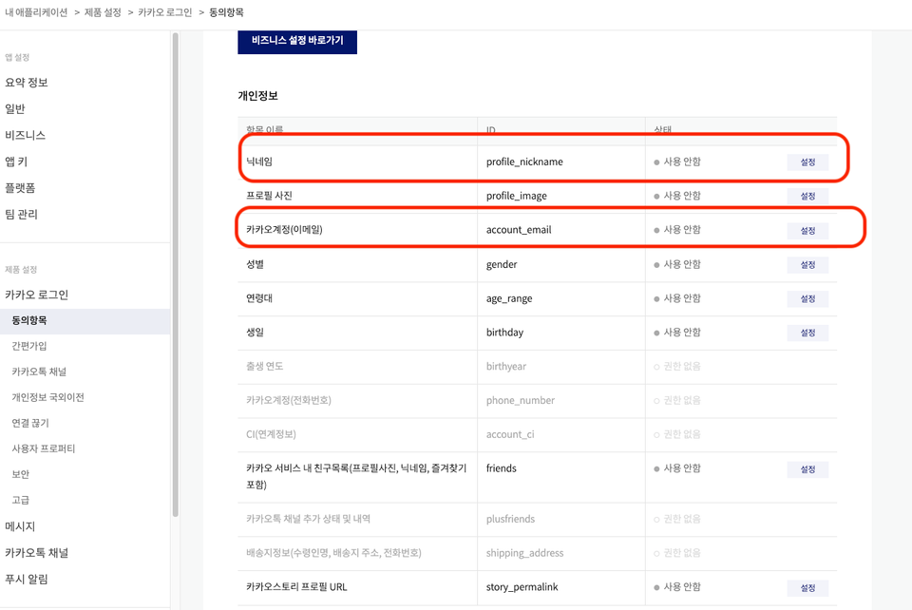This screenshot has width=912, height=610.
Task: Click the 카카오계정(전화번호) item name
Action: point(289,400)
